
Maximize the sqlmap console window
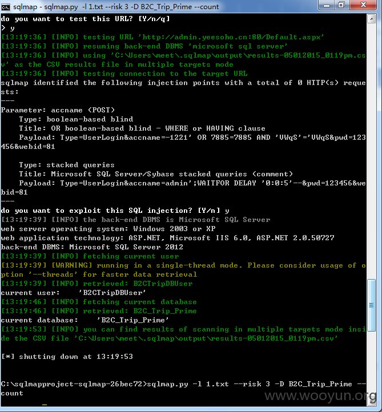click(342, 5)
